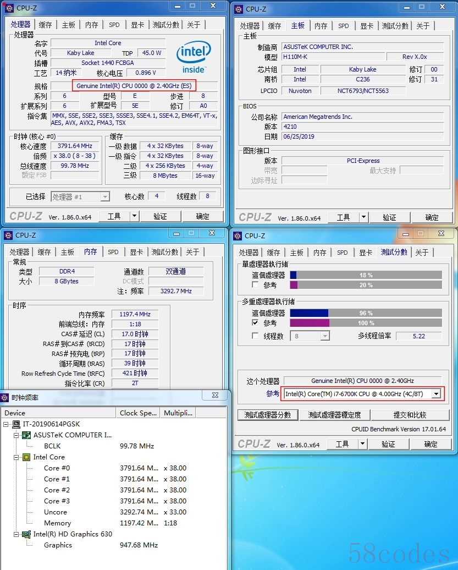Image resolution: width=458 pixels, height=570 pixels.
Task: Click multi-thread reference 100% purple bar
Action: click(366, 323)
